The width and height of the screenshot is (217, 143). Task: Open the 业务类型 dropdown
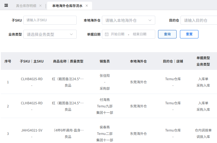point(50,34)
